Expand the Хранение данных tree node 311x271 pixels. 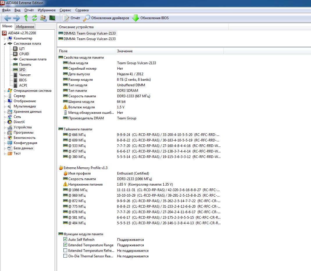point(5,112)
